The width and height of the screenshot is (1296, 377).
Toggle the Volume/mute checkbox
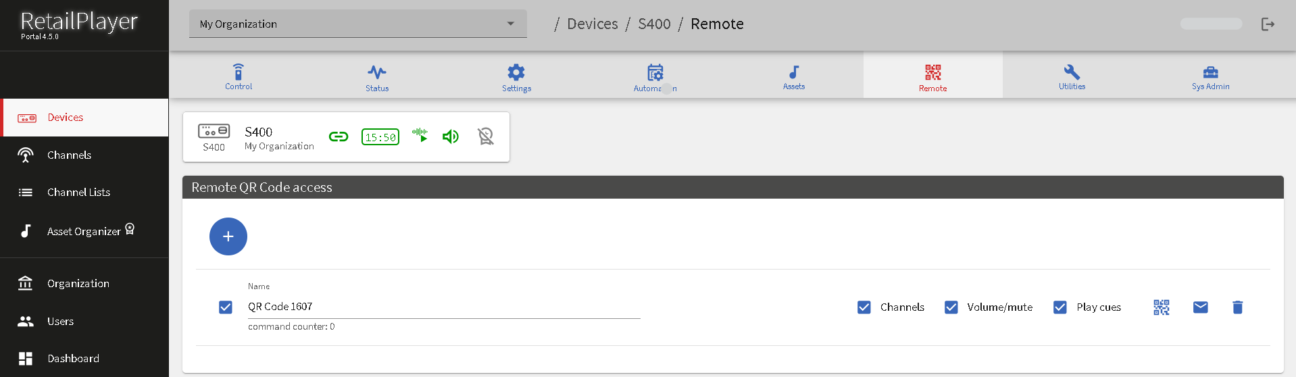coord(951,307)
